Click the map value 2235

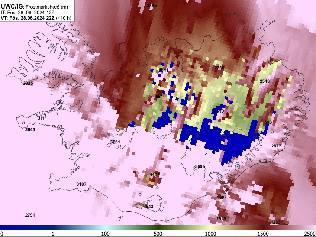pyautogui.click(x=219, y=68)
